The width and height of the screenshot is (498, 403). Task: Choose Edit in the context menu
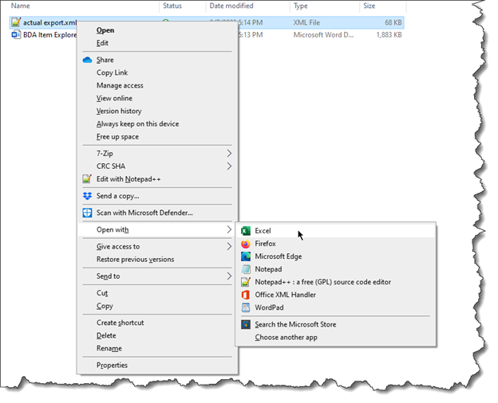tap(157, 43)
